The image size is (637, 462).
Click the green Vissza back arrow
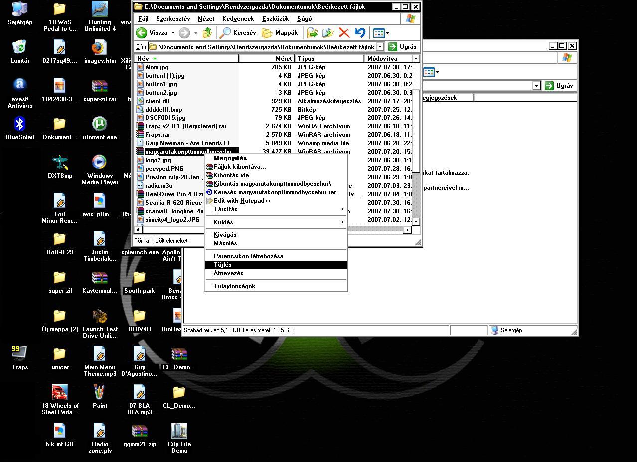[x=142, y=33]
